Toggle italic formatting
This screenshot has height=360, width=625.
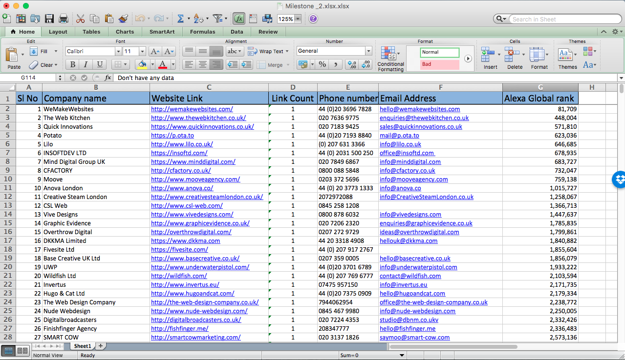coord(86,64)
